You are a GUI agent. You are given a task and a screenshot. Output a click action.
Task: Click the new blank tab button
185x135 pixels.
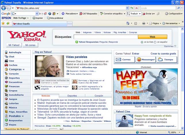pyautogui.click(x=70, y=24)
